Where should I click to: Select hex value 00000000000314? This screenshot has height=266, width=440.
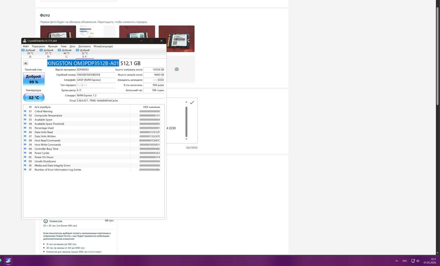[150, 157]
